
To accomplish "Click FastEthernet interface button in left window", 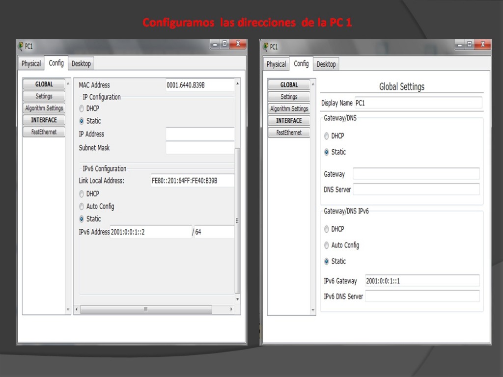I will coord(44,132).
